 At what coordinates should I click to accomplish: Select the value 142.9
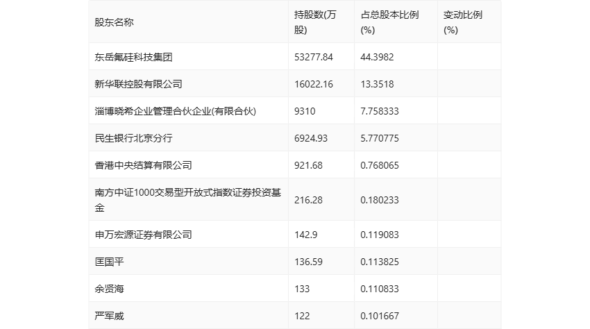point(305,235)
